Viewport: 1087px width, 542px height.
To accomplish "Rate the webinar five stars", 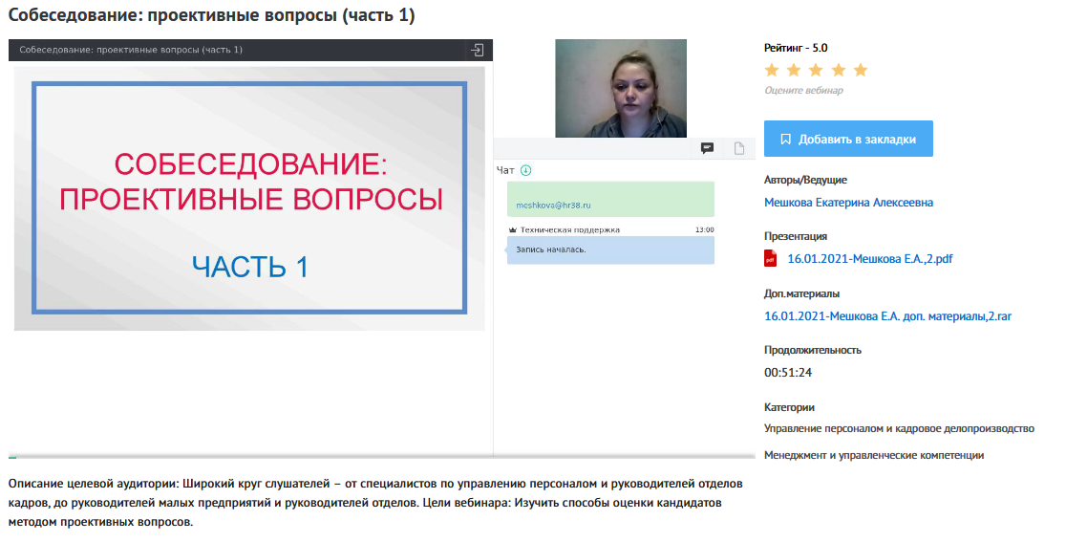I will coord(860,71).
